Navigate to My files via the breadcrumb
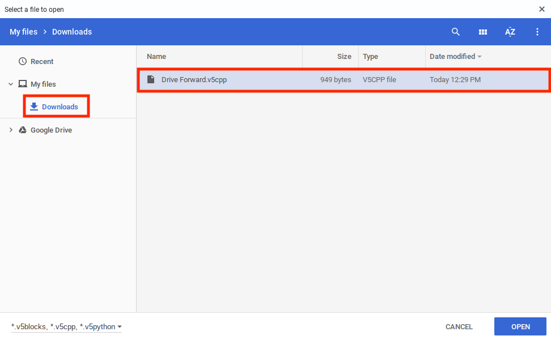The height and width of the screenshot is (340, 551). point(23,32)
